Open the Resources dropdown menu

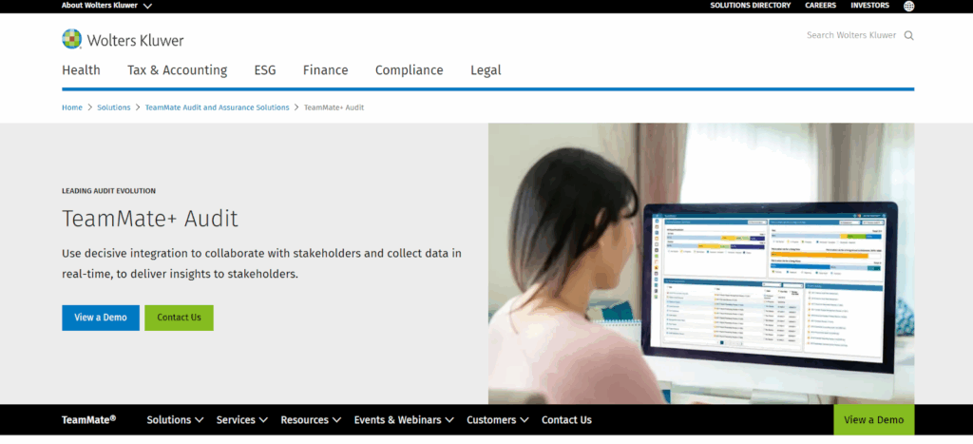tap(310, 419)
